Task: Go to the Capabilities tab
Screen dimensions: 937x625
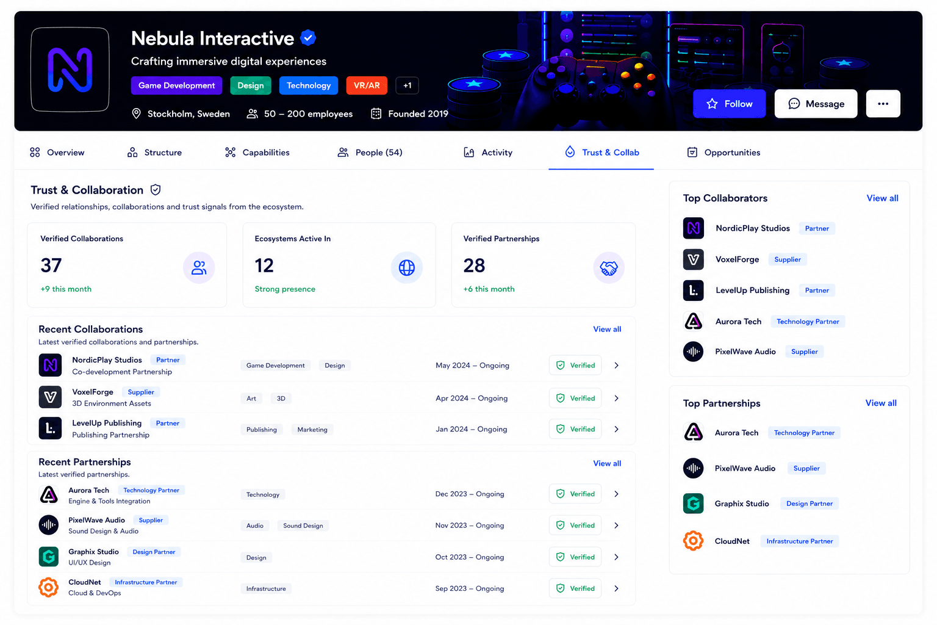Action: coord(257,153)
